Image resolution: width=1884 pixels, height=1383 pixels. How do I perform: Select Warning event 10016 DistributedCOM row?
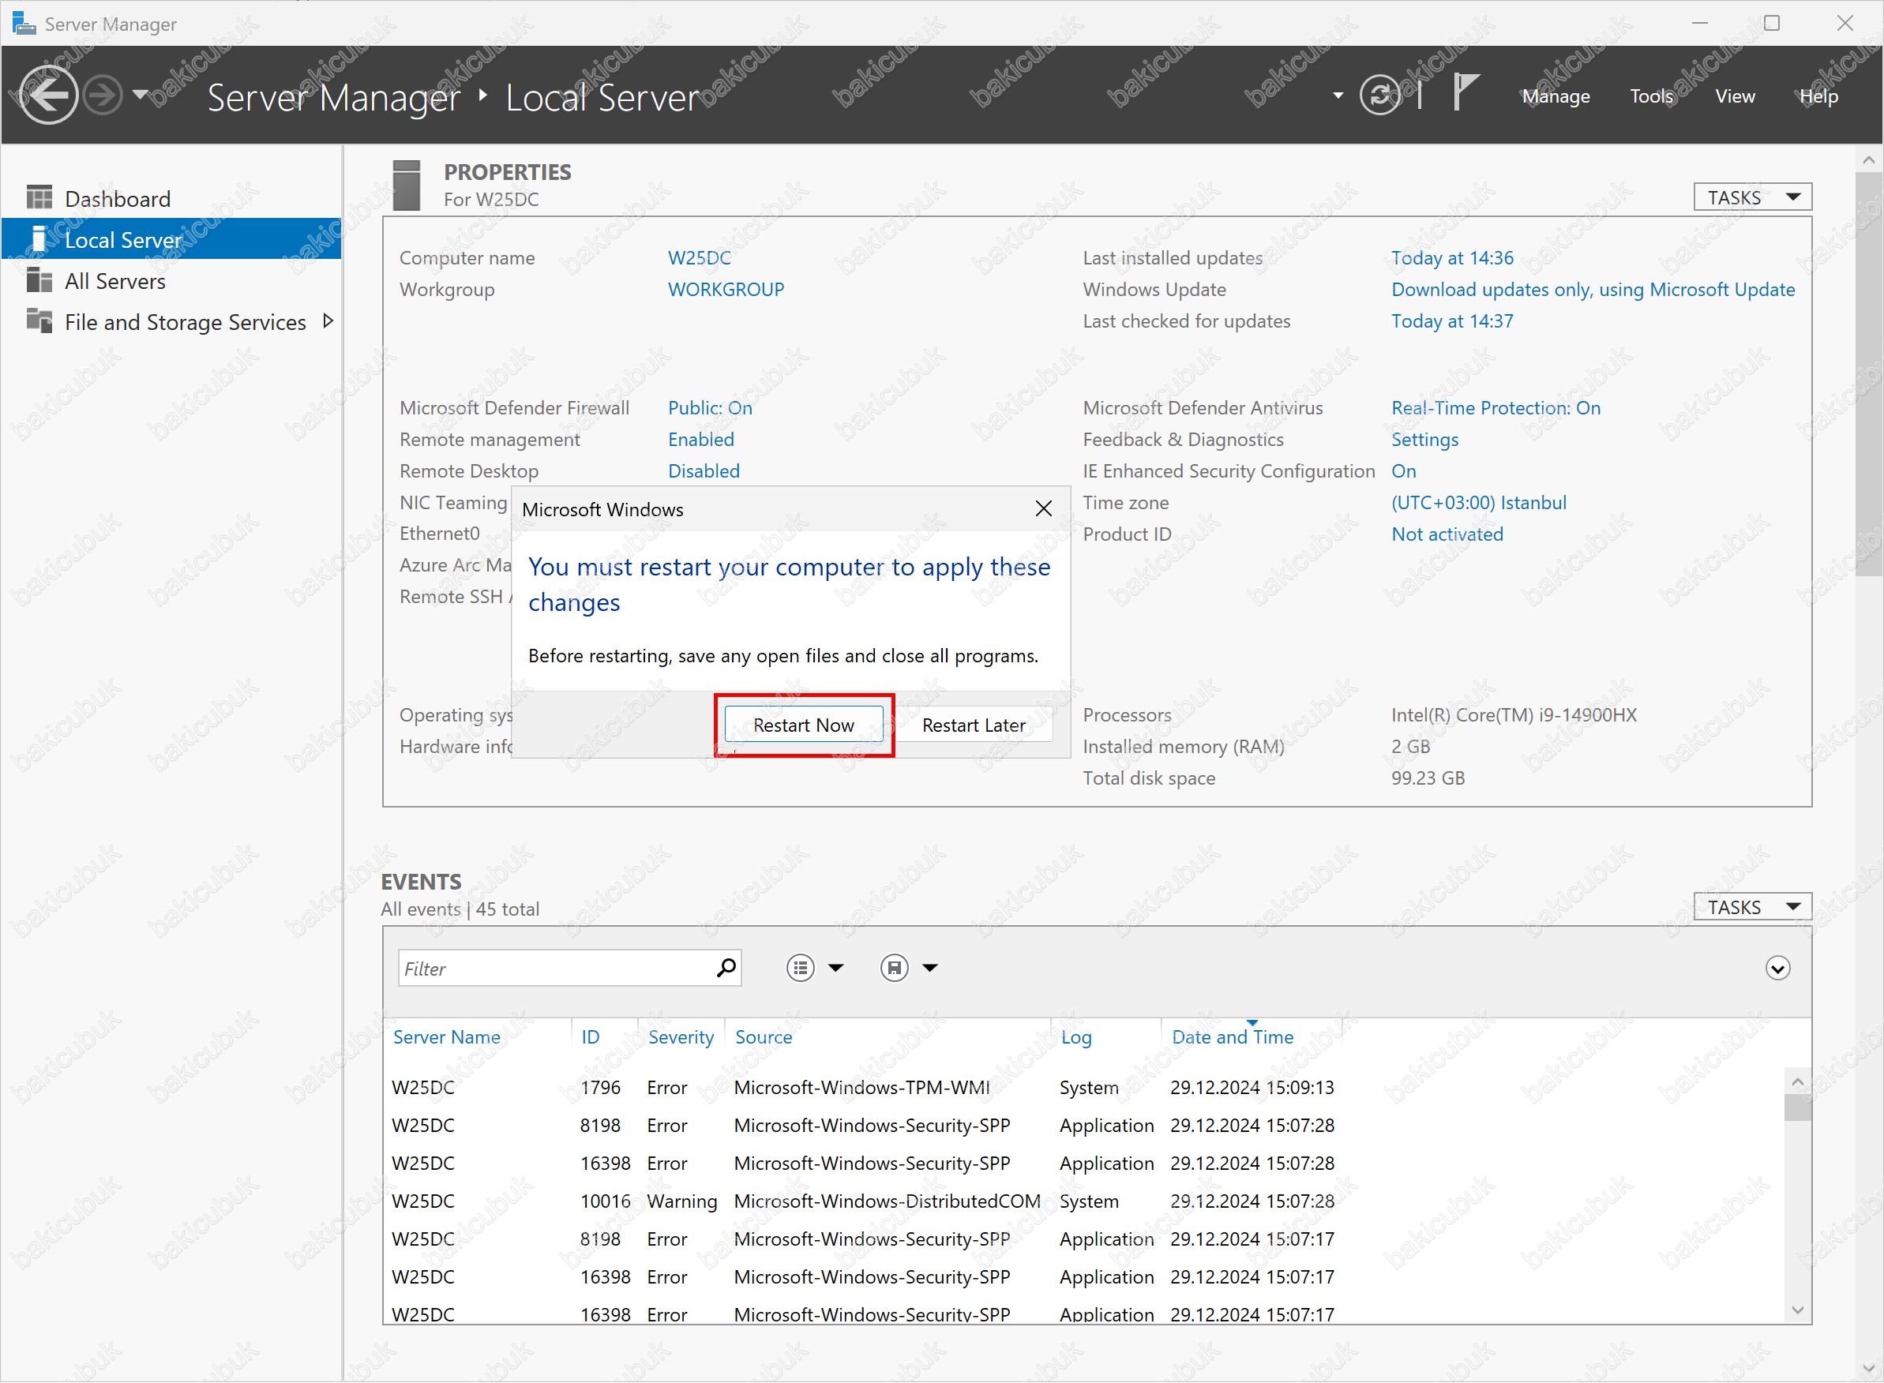[x=1084, y=1201]
